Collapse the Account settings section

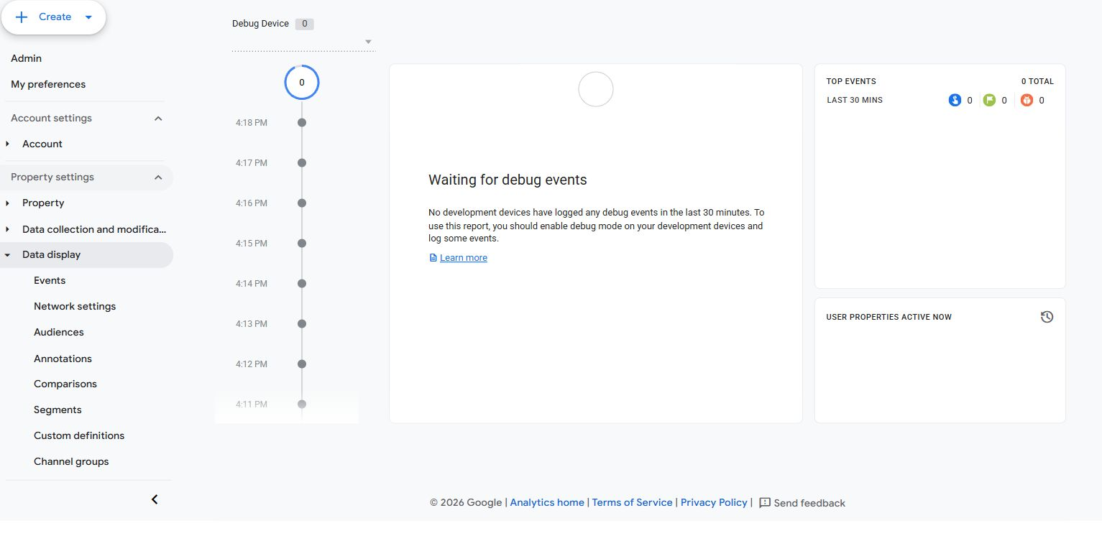pos(159,119)
